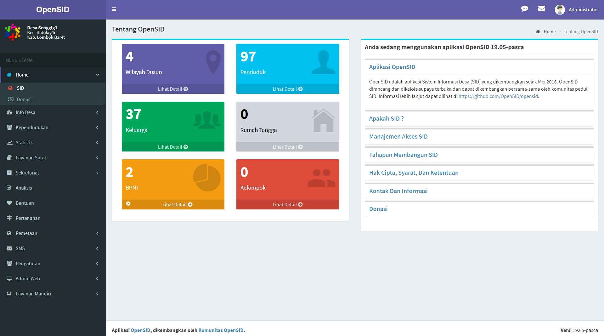The width and height of the screenshot is (604, 336).
Task: Click the house icon on Rumah Tangga card
Action: pos(323,121)
